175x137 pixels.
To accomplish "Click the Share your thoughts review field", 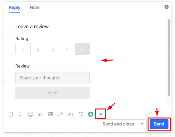I will click(x=52, y=78).
